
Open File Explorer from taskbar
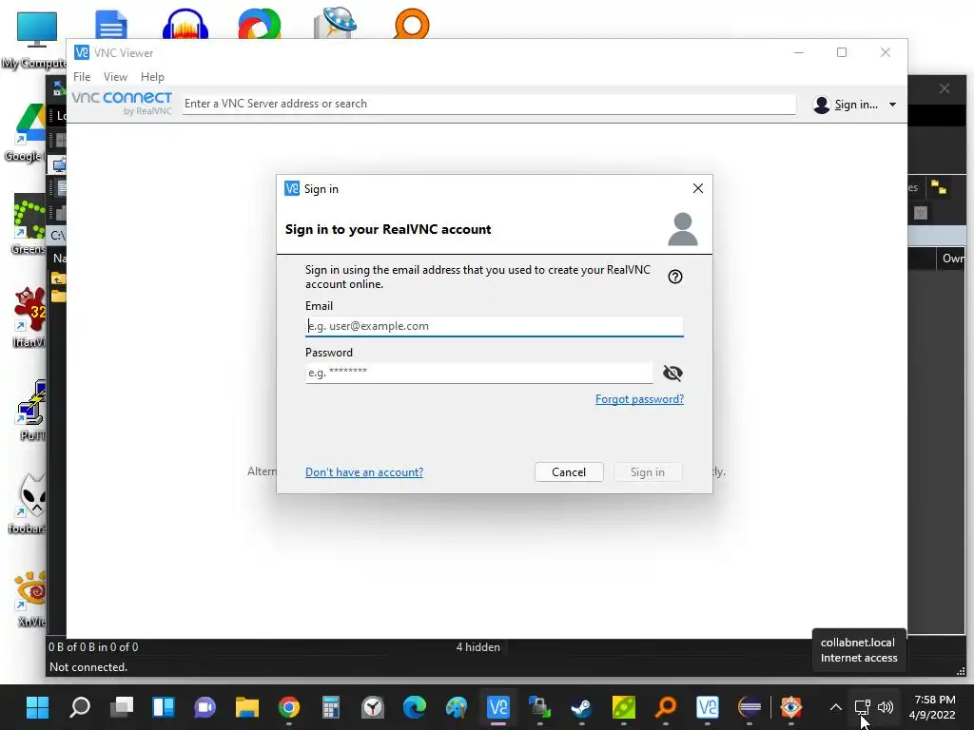coord(246,707)
